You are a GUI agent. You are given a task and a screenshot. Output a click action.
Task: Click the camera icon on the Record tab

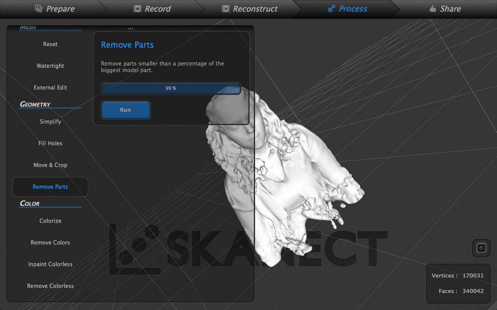coord(137,8)
